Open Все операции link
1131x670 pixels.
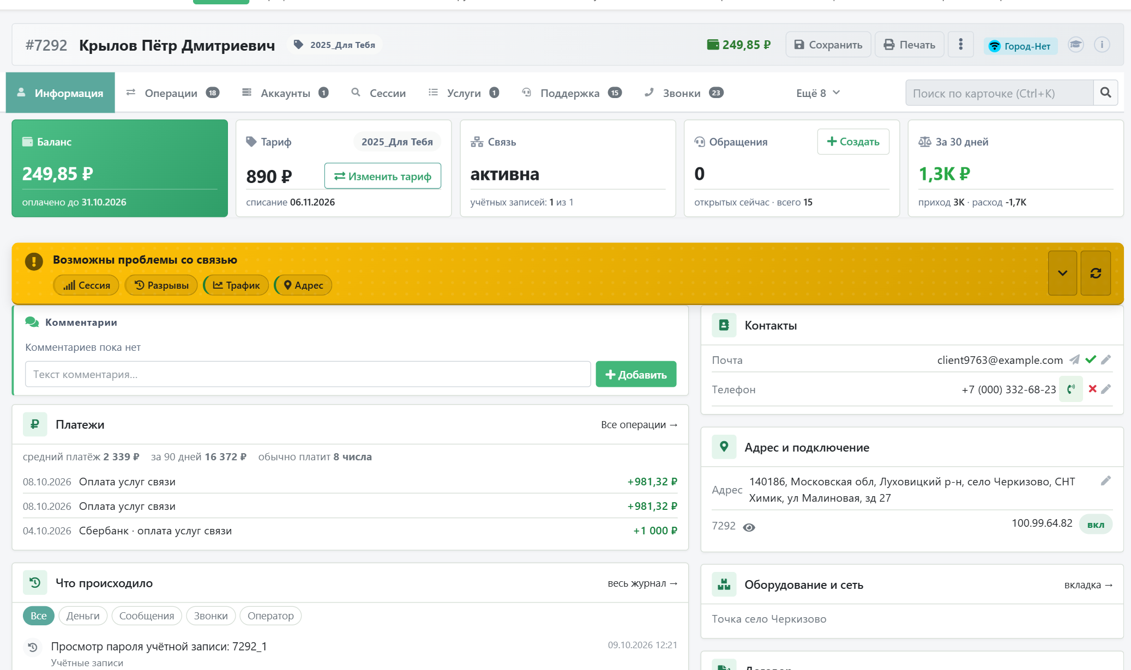tap(639, 424)
